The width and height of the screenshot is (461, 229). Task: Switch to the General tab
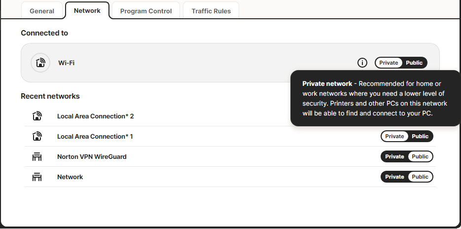pos(42,11)
